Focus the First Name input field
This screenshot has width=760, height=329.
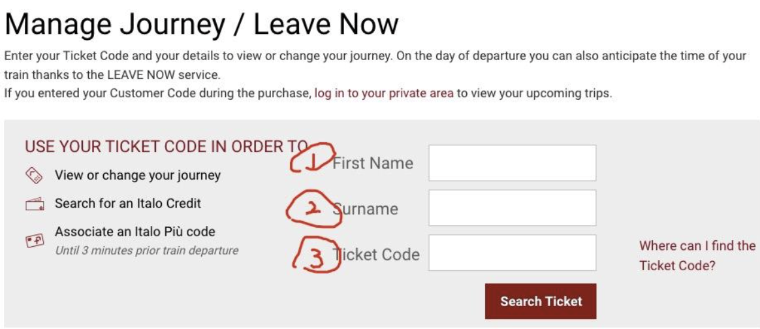pos(513,163)
